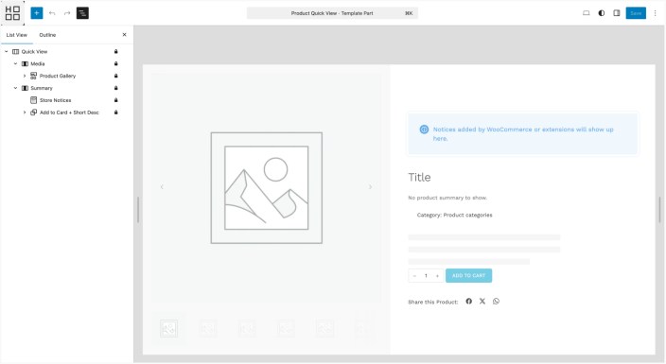The height and width of the screenshot is (364, 666).
Task: Toggle the settings sidebar panel icon
Action: 617,13
